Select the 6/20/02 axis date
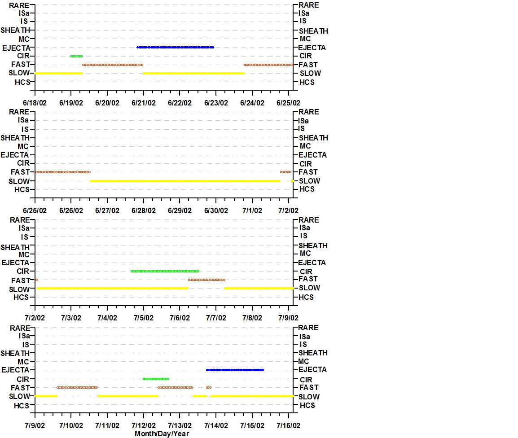The image size is (518, 438). pyautogui.click(x=107, y=103)
